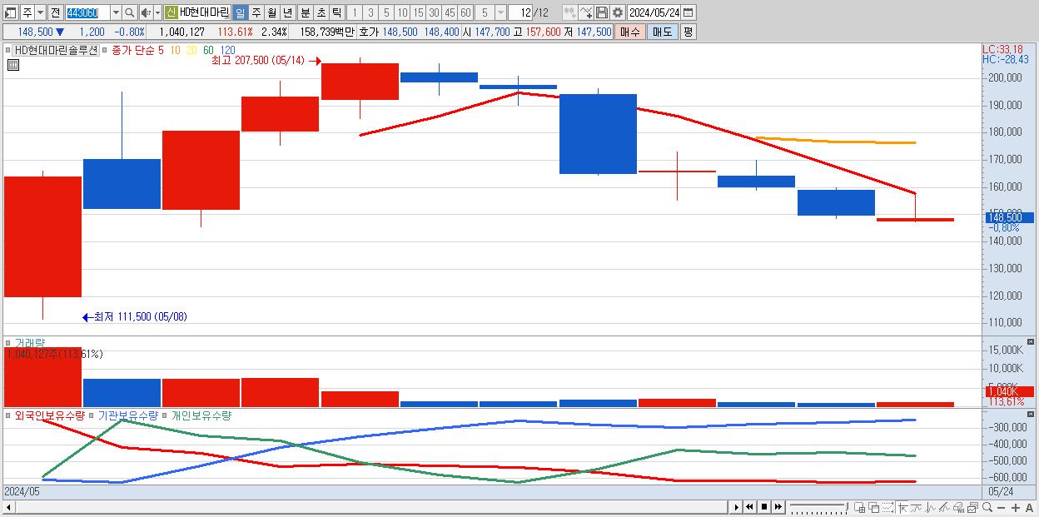Select the 일 (daily) period toggle
Image resolution: width=1039 pixels, height=517 pixels.
pyautogui.click(x=240, y=12)
